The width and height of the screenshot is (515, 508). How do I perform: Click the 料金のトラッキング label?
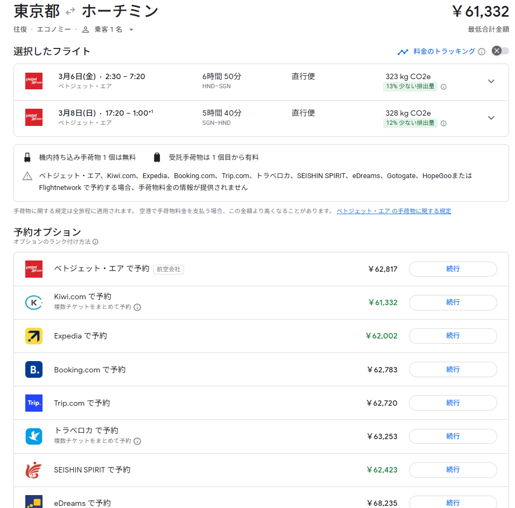coord(443,52)
